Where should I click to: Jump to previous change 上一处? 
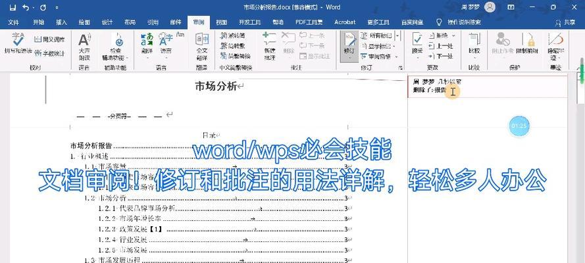point(440,46)
